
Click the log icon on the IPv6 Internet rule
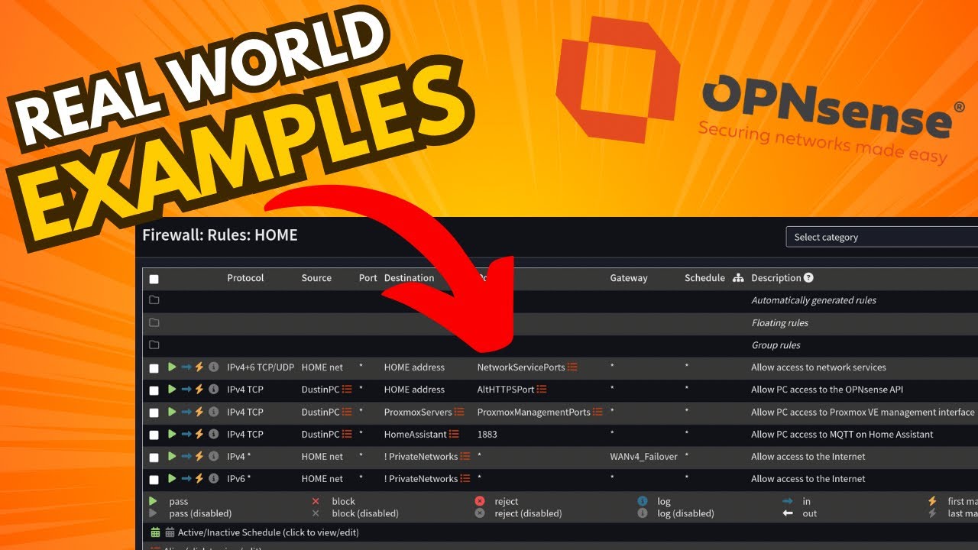click(214, 479)
